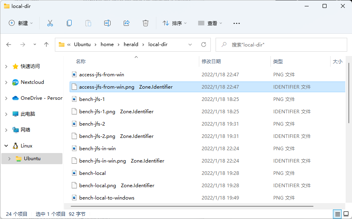Expand the Ubuntu tree node

[x=9, y=159]
